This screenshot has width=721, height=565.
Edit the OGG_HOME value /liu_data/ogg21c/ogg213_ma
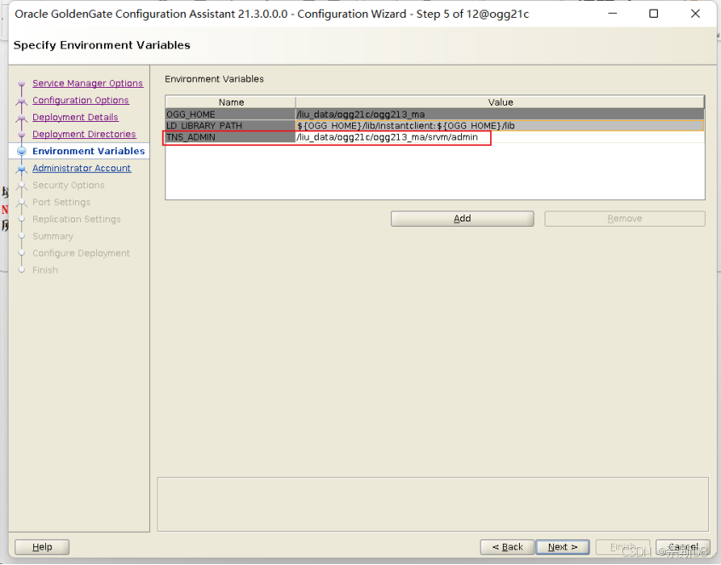coord(499,114)
